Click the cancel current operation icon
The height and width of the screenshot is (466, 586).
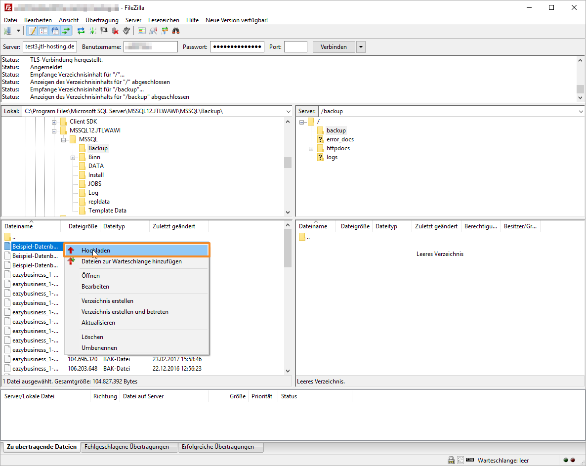pyautogui.click(x=104, y=31)
